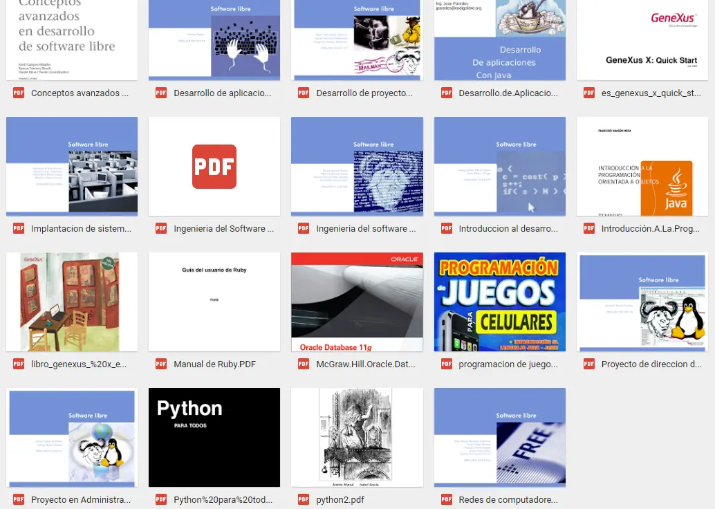The image size is (715, 509).
Task: Click the PDF icon beside Ingenieria del software (lowercase s)
Action: [304, 228]
